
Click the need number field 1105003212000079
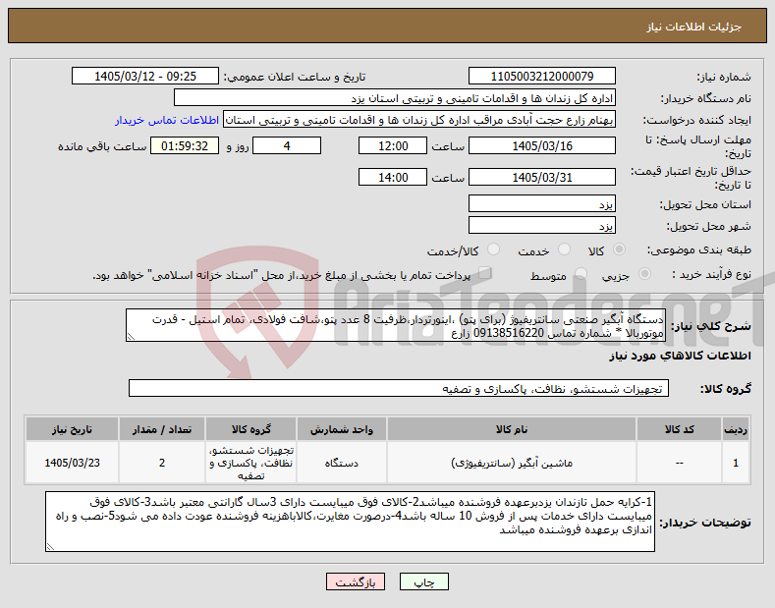pyautogui.click(x=541, y=77)
